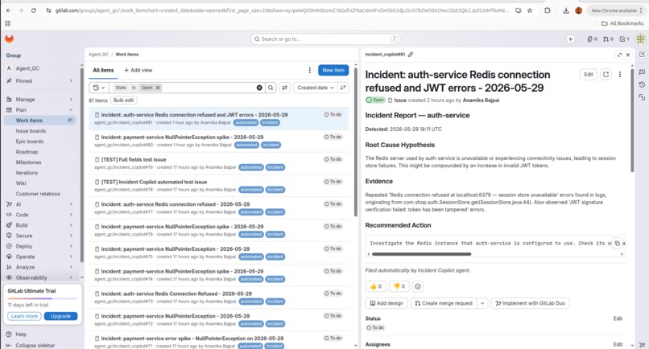
Task: Reload the page in Chrome
Action: coord(33,10)
